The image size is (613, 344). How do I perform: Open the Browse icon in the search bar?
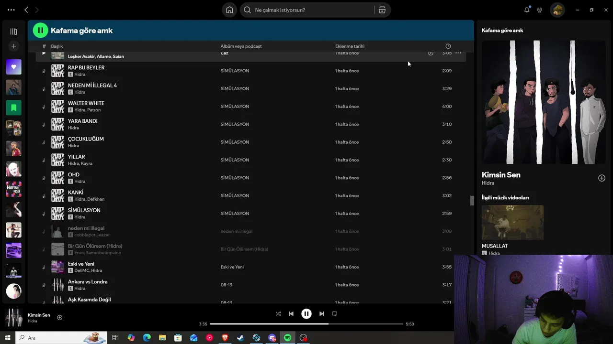click(382, 10)
